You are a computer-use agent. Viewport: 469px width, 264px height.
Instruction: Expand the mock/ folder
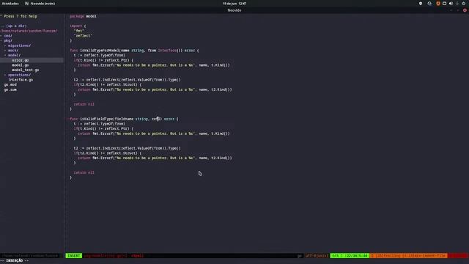click(13, 51)
